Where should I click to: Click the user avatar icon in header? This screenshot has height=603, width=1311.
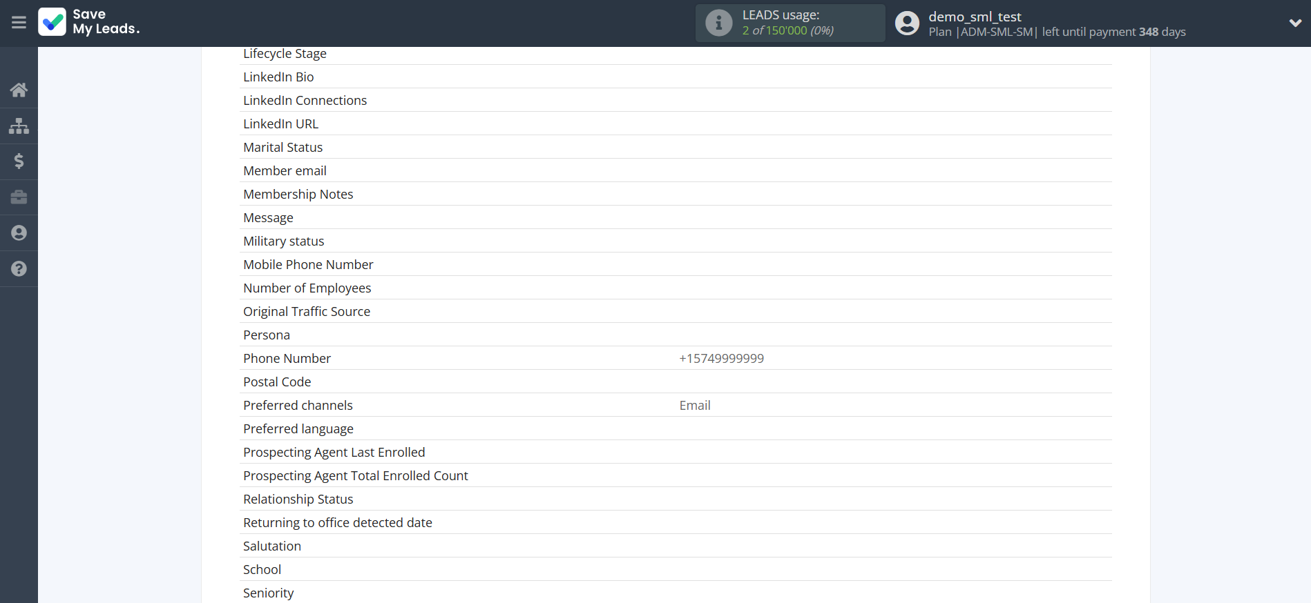tap(907, 23)
